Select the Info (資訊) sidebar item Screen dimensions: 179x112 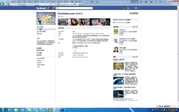(46, 29)
